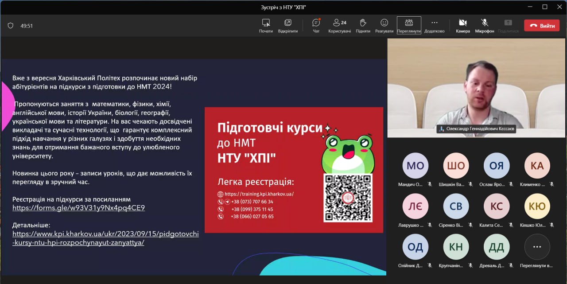Leave meeting using the Вийти button
The image size is (567, 284).
[x=541, y=26]
